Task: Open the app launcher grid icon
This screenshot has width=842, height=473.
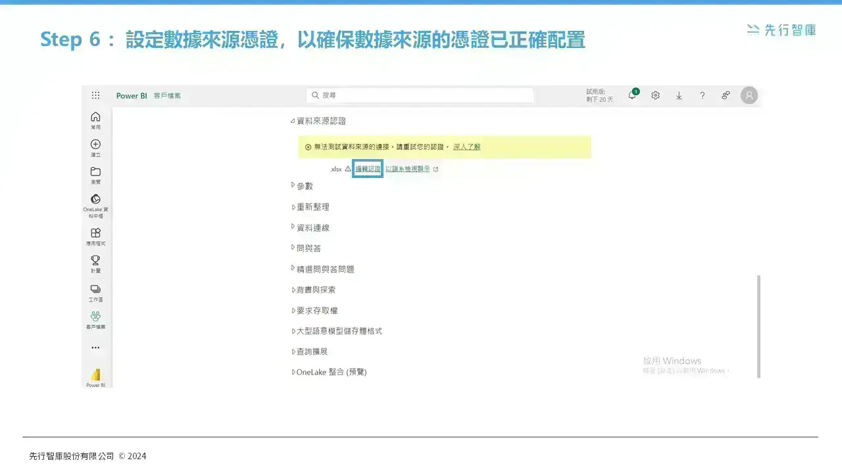Action: pos(95,95)
